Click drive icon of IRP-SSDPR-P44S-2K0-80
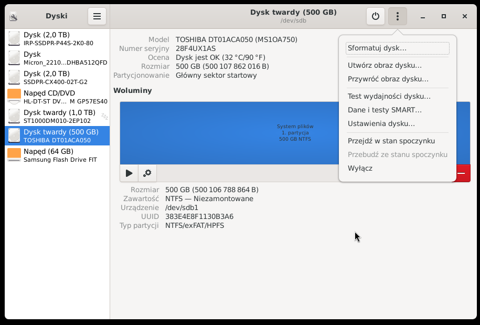The height and width of the screenshot is (325, 480). 14,39
